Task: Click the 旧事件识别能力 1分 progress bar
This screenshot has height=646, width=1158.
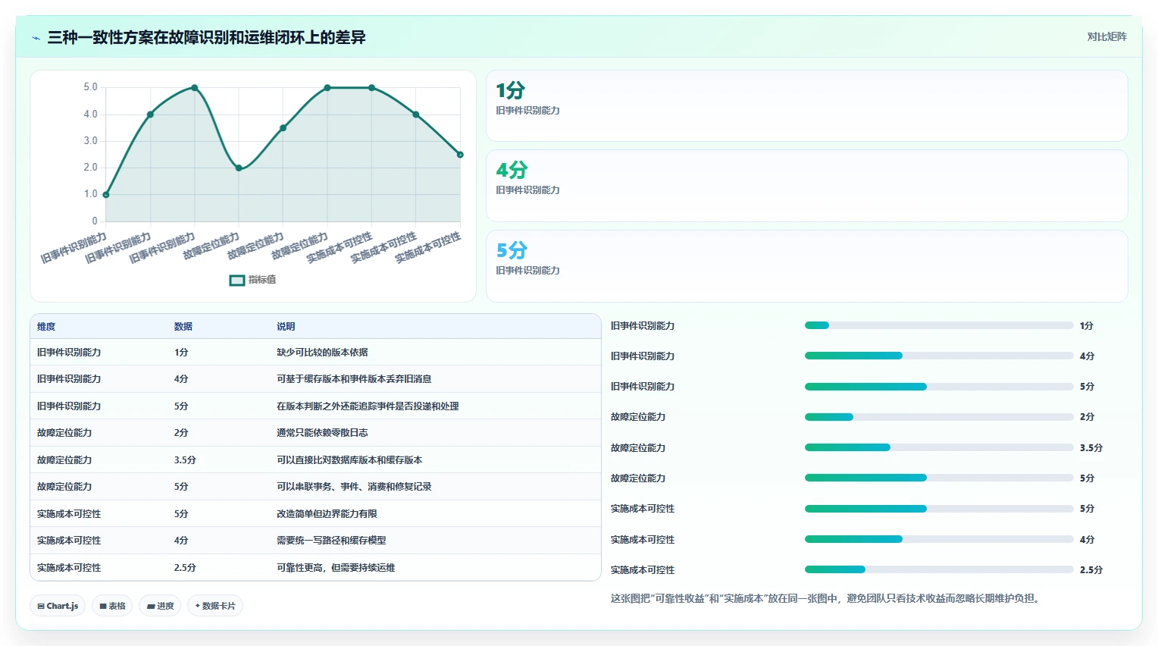Action: pyautogui.click(x=939, y=325)
